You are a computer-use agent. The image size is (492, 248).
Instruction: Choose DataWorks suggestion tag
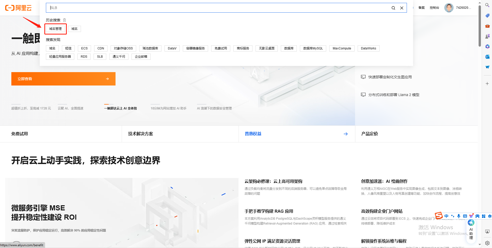point(368,48)
